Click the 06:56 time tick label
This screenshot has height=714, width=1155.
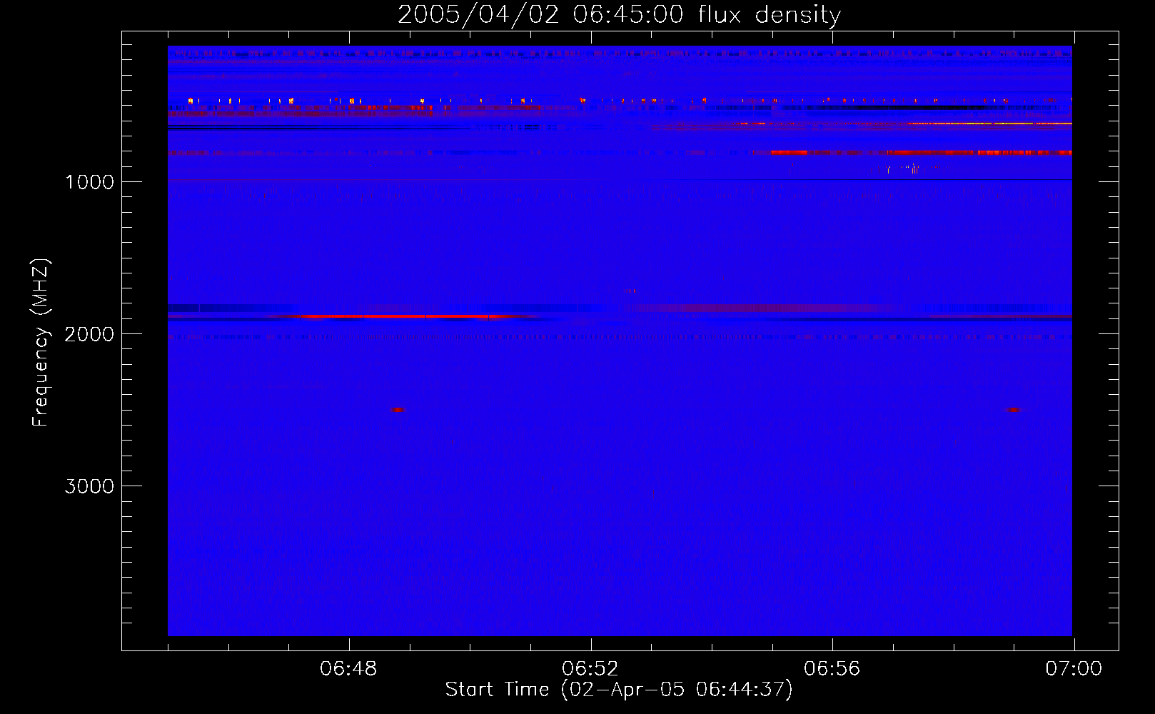click(832, 669)
